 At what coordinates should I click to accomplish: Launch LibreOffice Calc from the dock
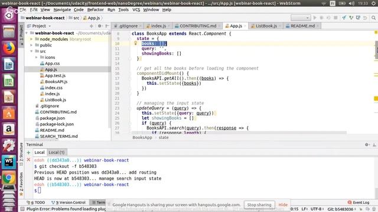tap(9, 81)
